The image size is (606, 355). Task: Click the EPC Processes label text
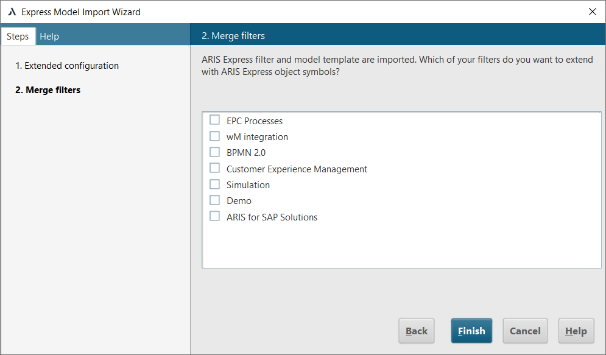(254, 121)
